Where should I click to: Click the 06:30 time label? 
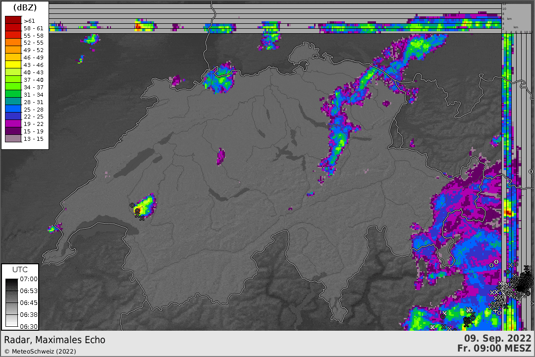(29, 326)
